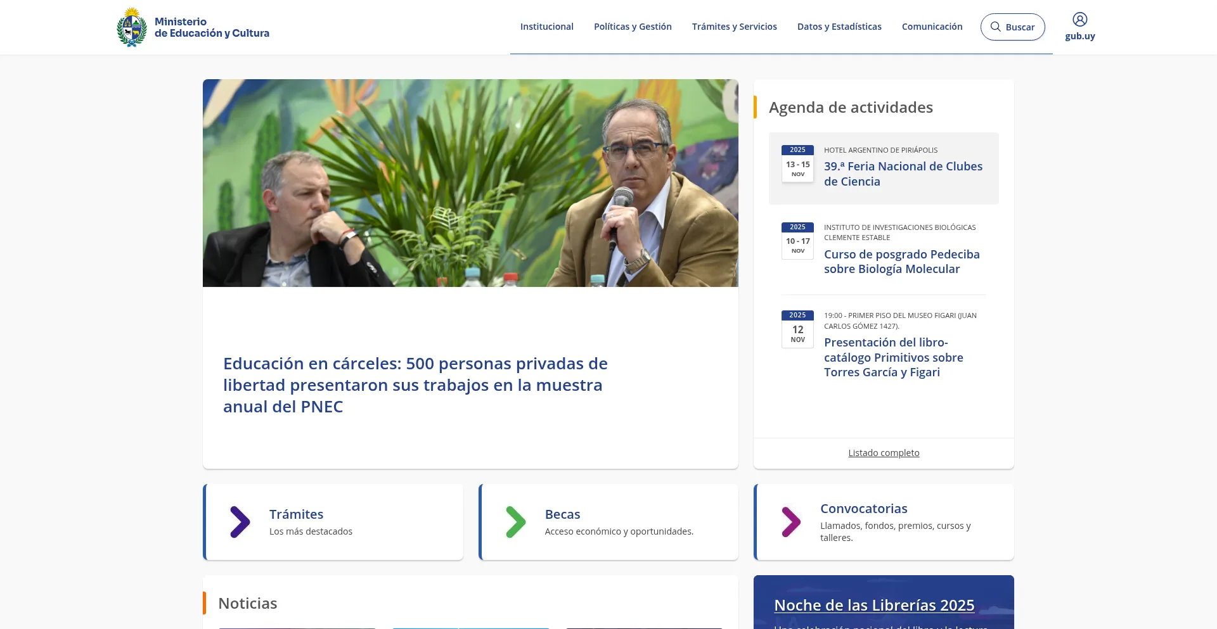Open the Institucional menu
1217x629 pixels.
click(546, 27)
